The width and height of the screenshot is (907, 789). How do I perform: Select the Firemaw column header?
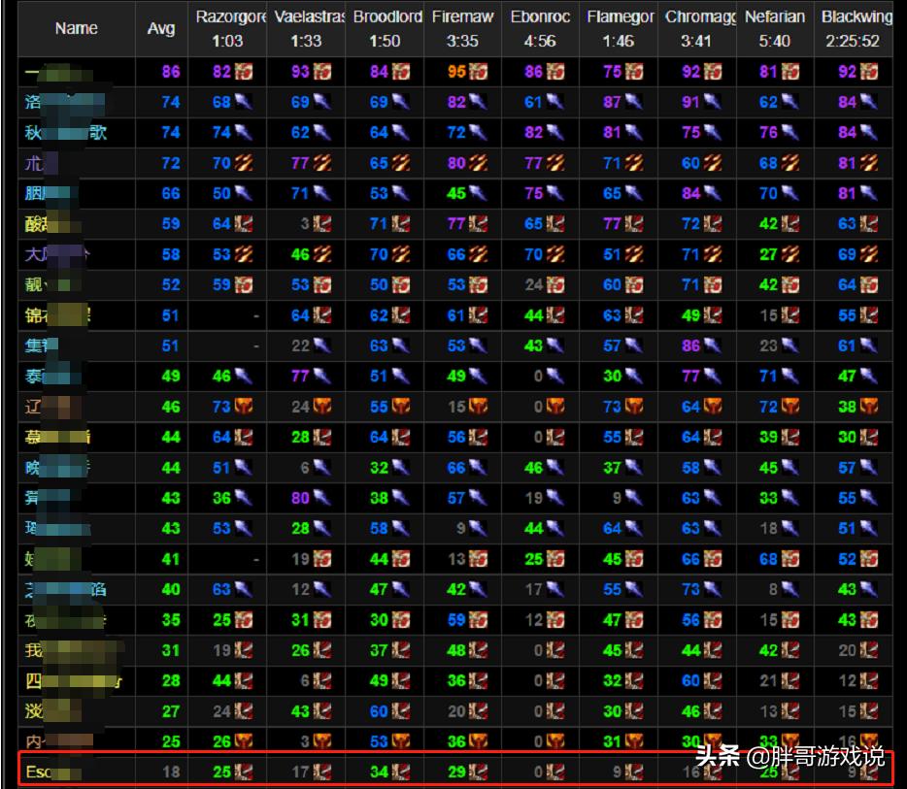(463, 28)
